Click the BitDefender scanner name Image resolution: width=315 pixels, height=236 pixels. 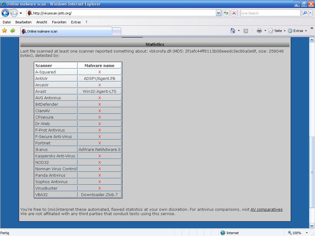click(x=47, y=104)
